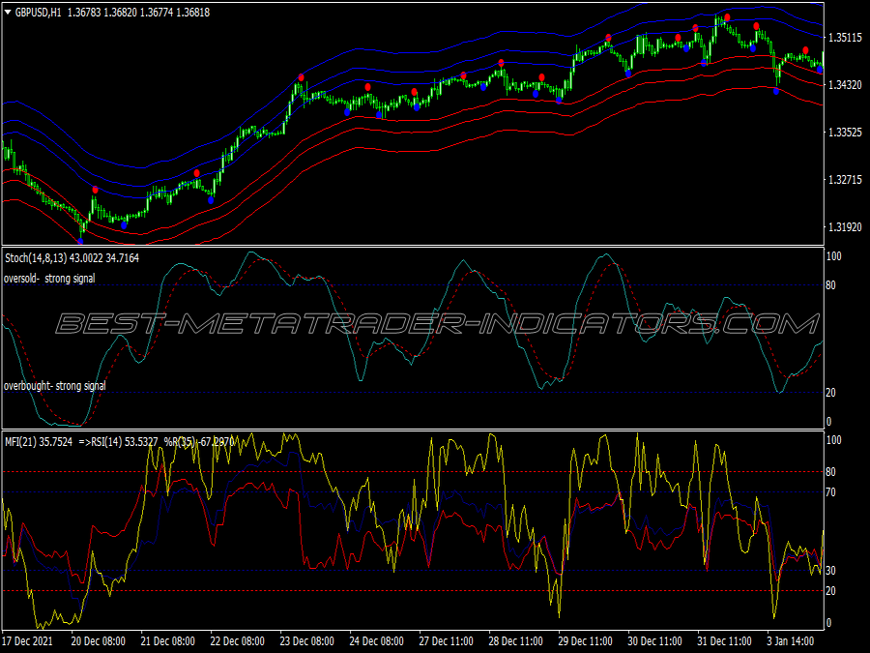The image size is (870, 653).
Task: Select the Stochastic panel's 20 level value
Action: pos(830,393)
